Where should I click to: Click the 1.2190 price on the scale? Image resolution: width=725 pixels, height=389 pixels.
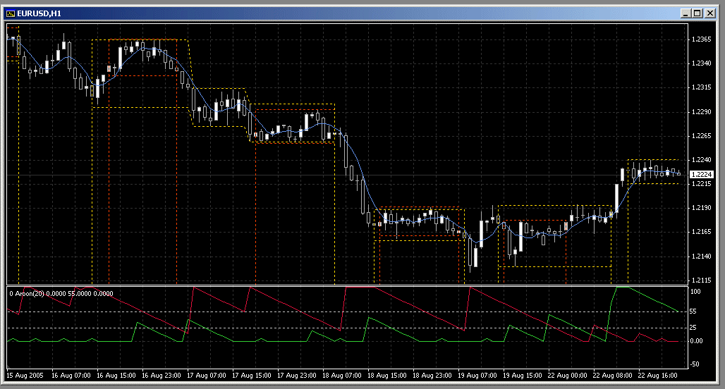pos(701,208)
